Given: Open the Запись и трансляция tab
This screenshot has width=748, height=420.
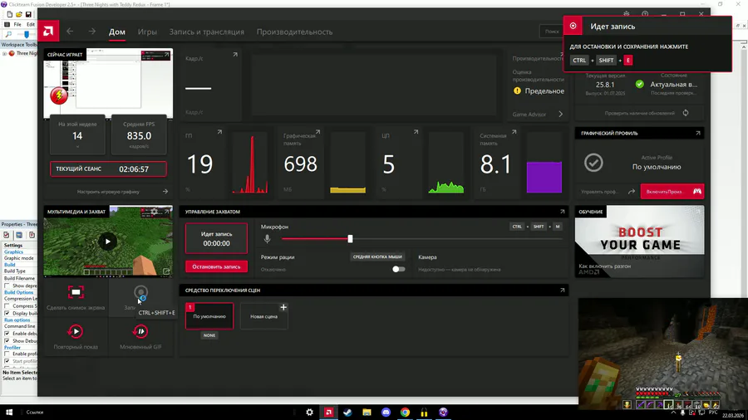Looking at the screenshot, I should pyautogui.click(x=207, y=32).
